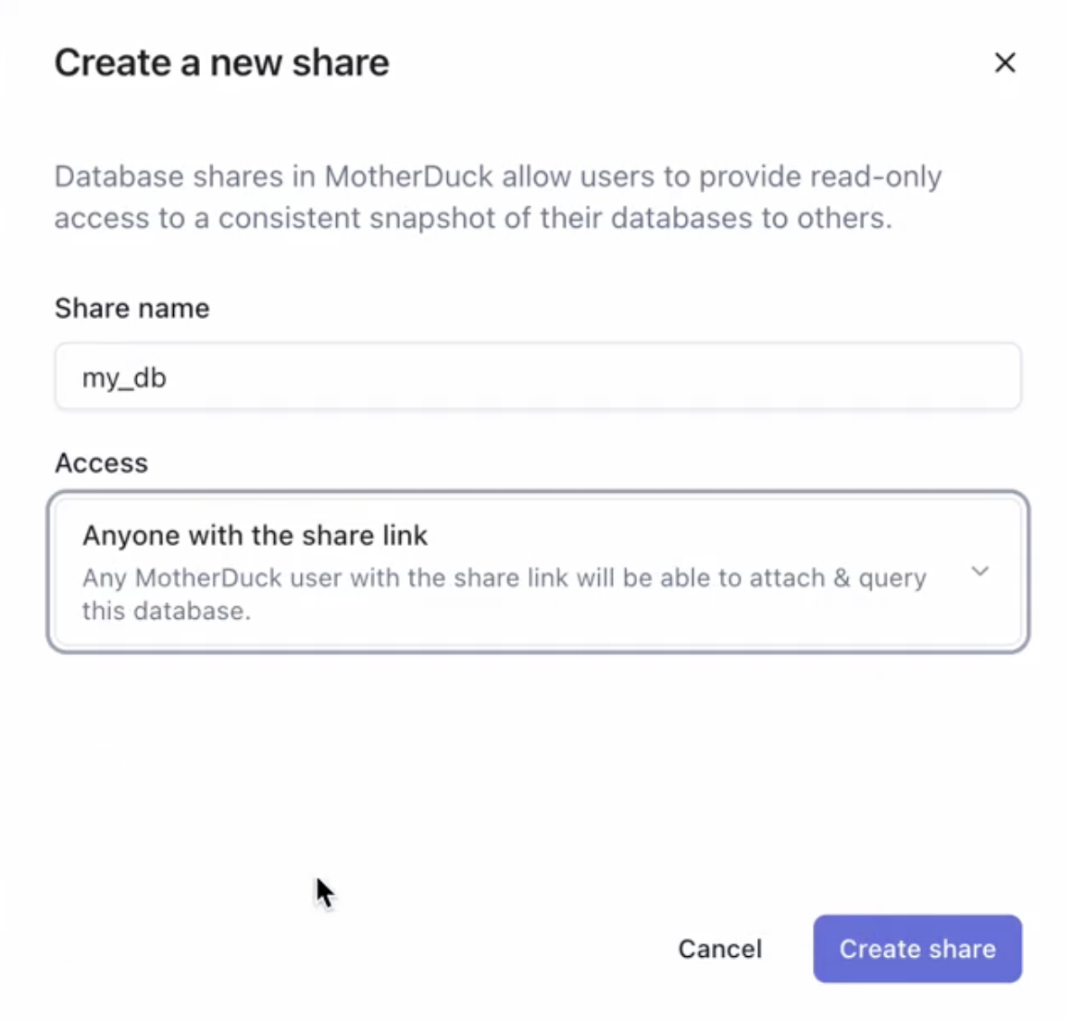Screen dimensions: 1067x1020
Task: Place cursor on the my_db text
Action: (x=123, y=378)
